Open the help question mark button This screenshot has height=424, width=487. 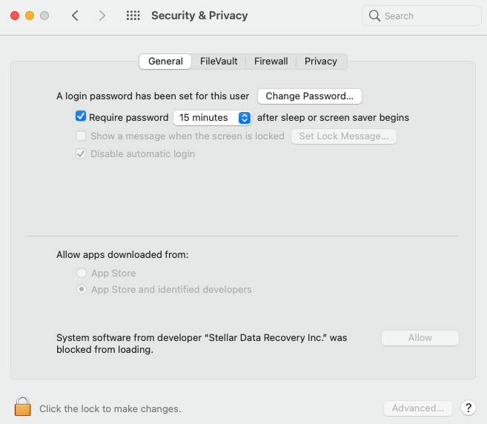click(468, 408)
